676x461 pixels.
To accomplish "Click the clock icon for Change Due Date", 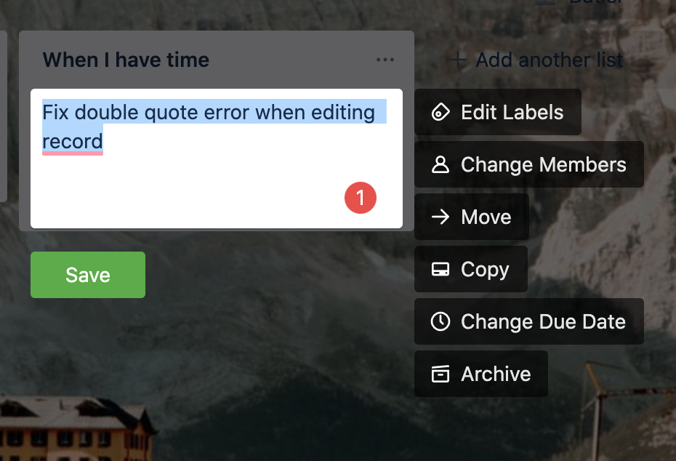I will [440, 321].
